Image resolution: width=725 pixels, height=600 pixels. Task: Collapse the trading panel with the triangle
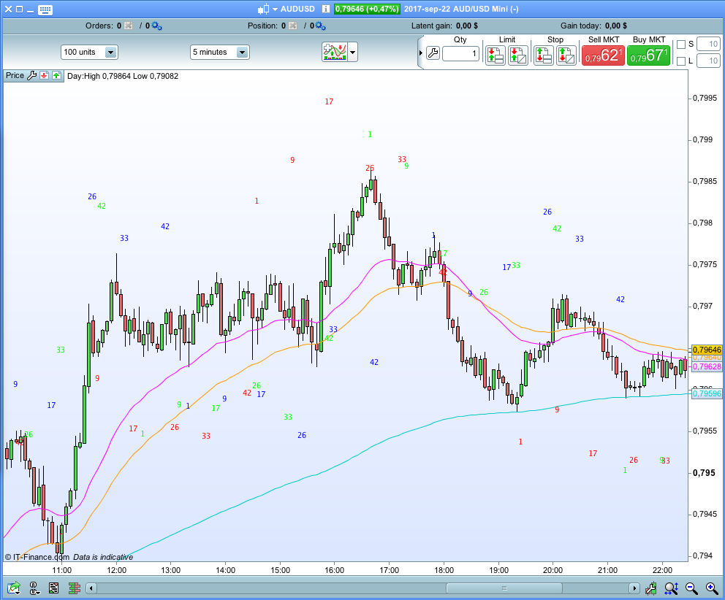(421, 53)
